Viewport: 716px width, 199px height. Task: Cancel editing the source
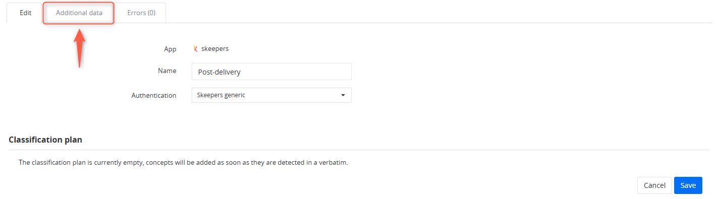654,185
